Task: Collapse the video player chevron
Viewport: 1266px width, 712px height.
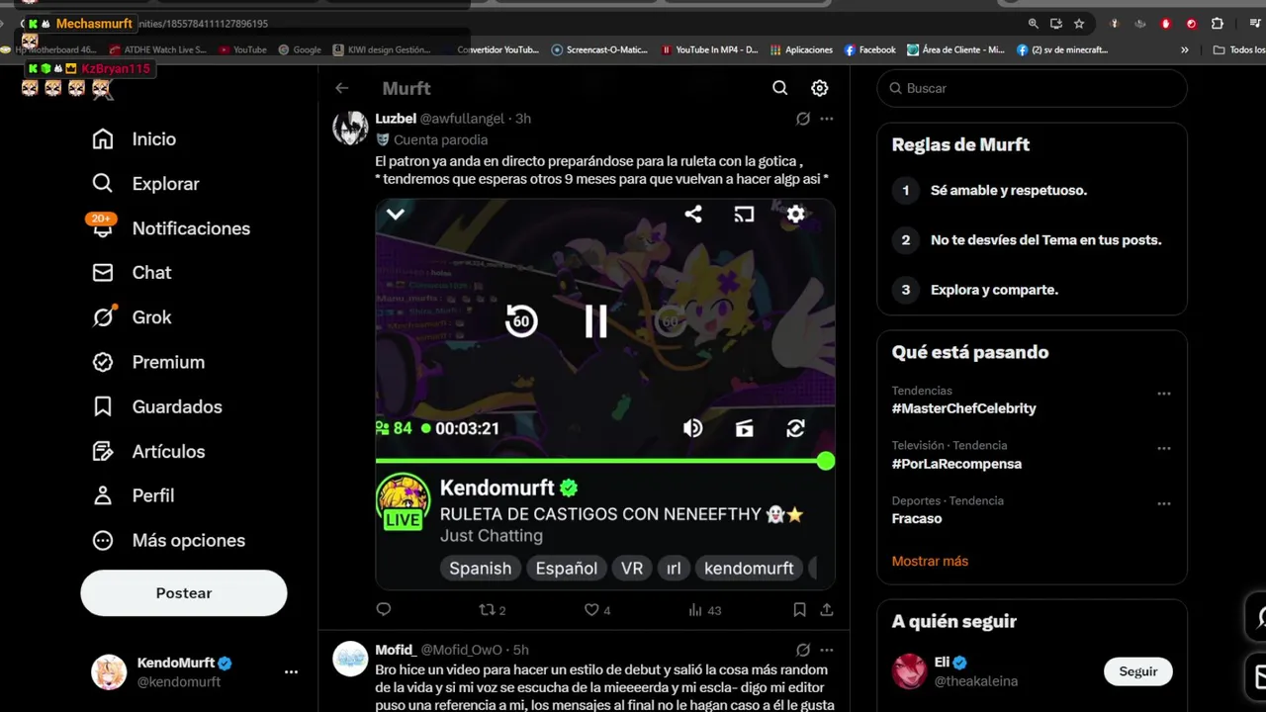Action: point(396,214)
